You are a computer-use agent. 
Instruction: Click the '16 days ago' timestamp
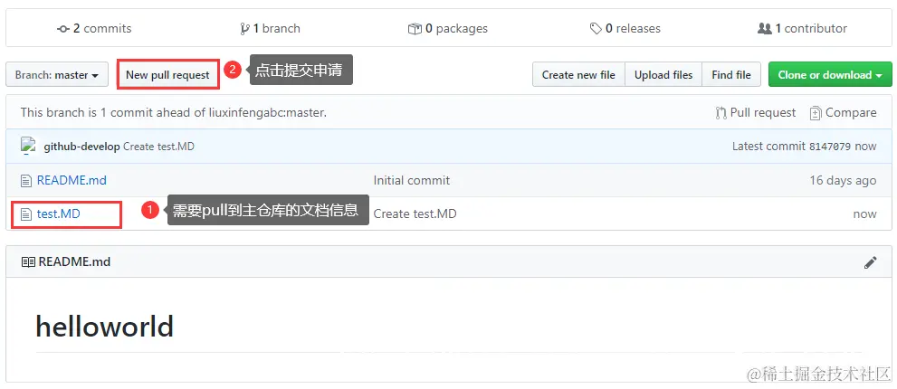click(x=843, y=180)
